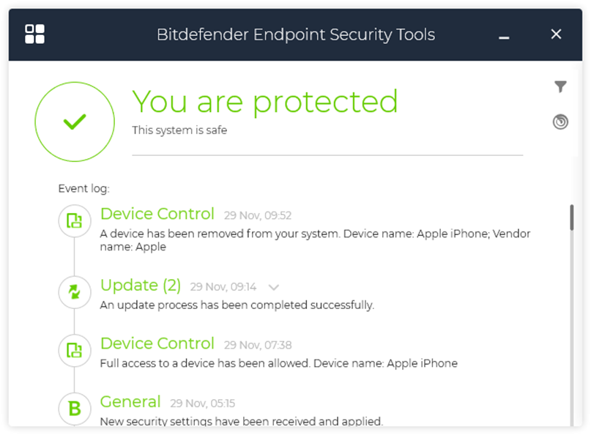Click 'You are protected' status heading
The image size is (591, 435).
coord(264,102)
